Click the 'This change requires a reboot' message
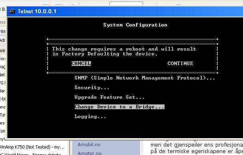 coord(124,49)
